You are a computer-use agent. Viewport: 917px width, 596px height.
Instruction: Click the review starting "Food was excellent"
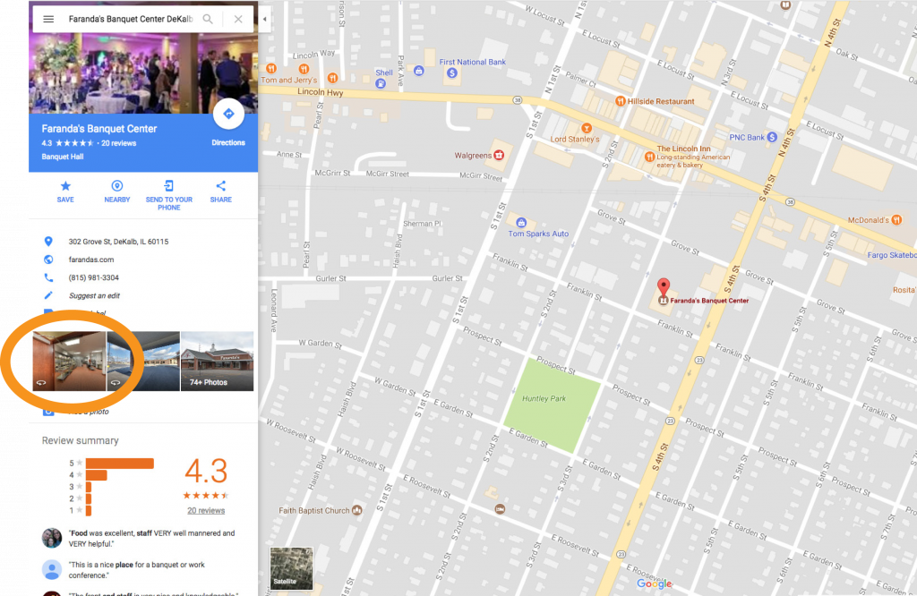(x=151, y=538)
